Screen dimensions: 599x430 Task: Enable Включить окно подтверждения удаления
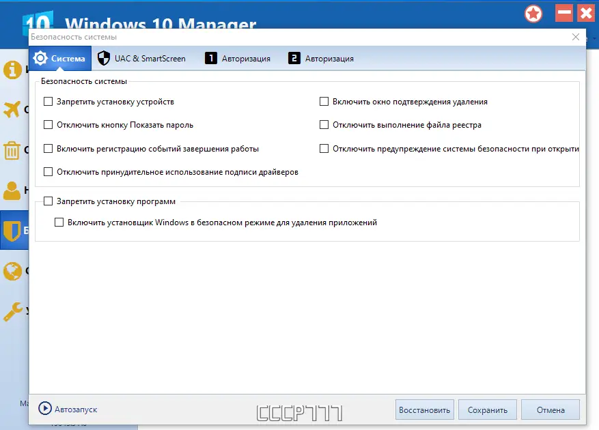pyautogui.click(x=324, y=100)
